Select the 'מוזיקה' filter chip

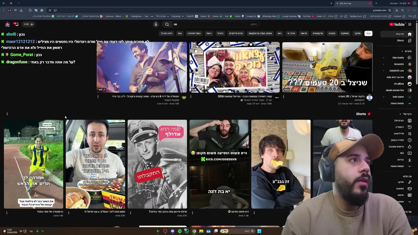[358, 33]
